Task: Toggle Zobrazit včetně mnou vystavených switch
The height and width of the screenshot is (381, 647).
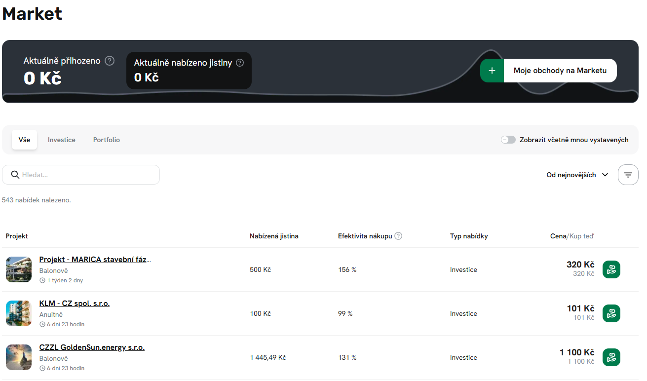Action: pos(508,140)
